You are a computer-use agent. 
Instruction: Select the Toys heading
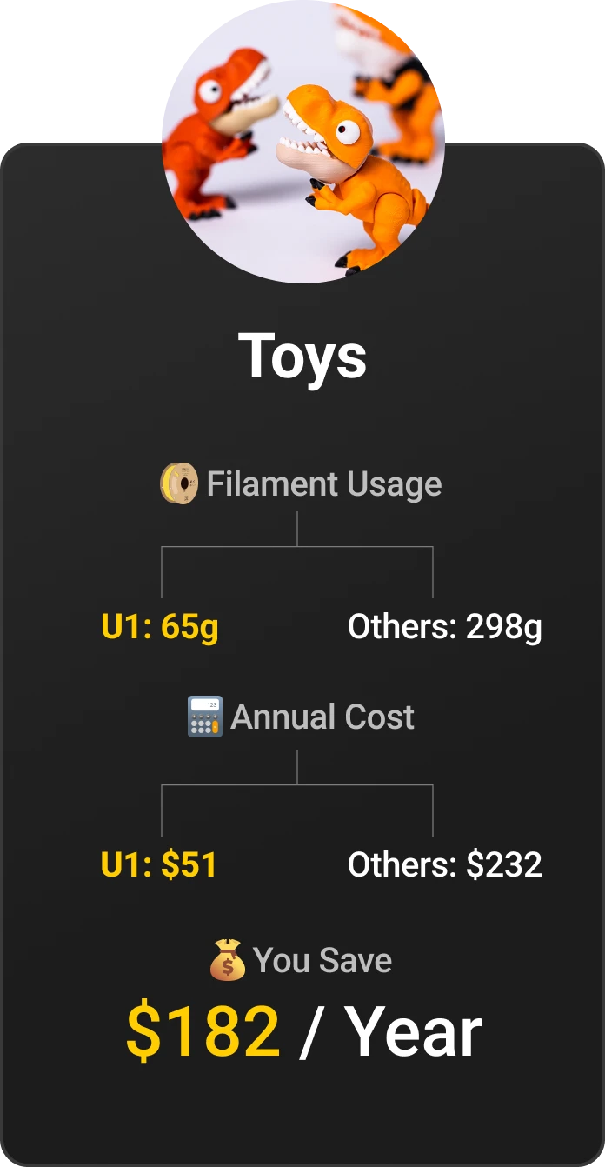302,356
